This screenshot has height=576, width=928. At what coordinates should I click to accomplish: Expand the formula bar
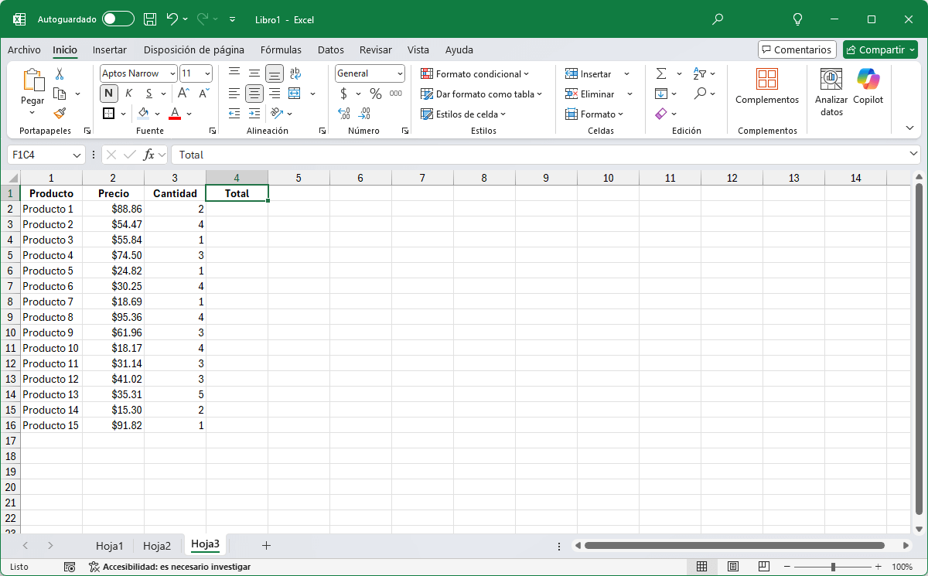click(914, 155)
